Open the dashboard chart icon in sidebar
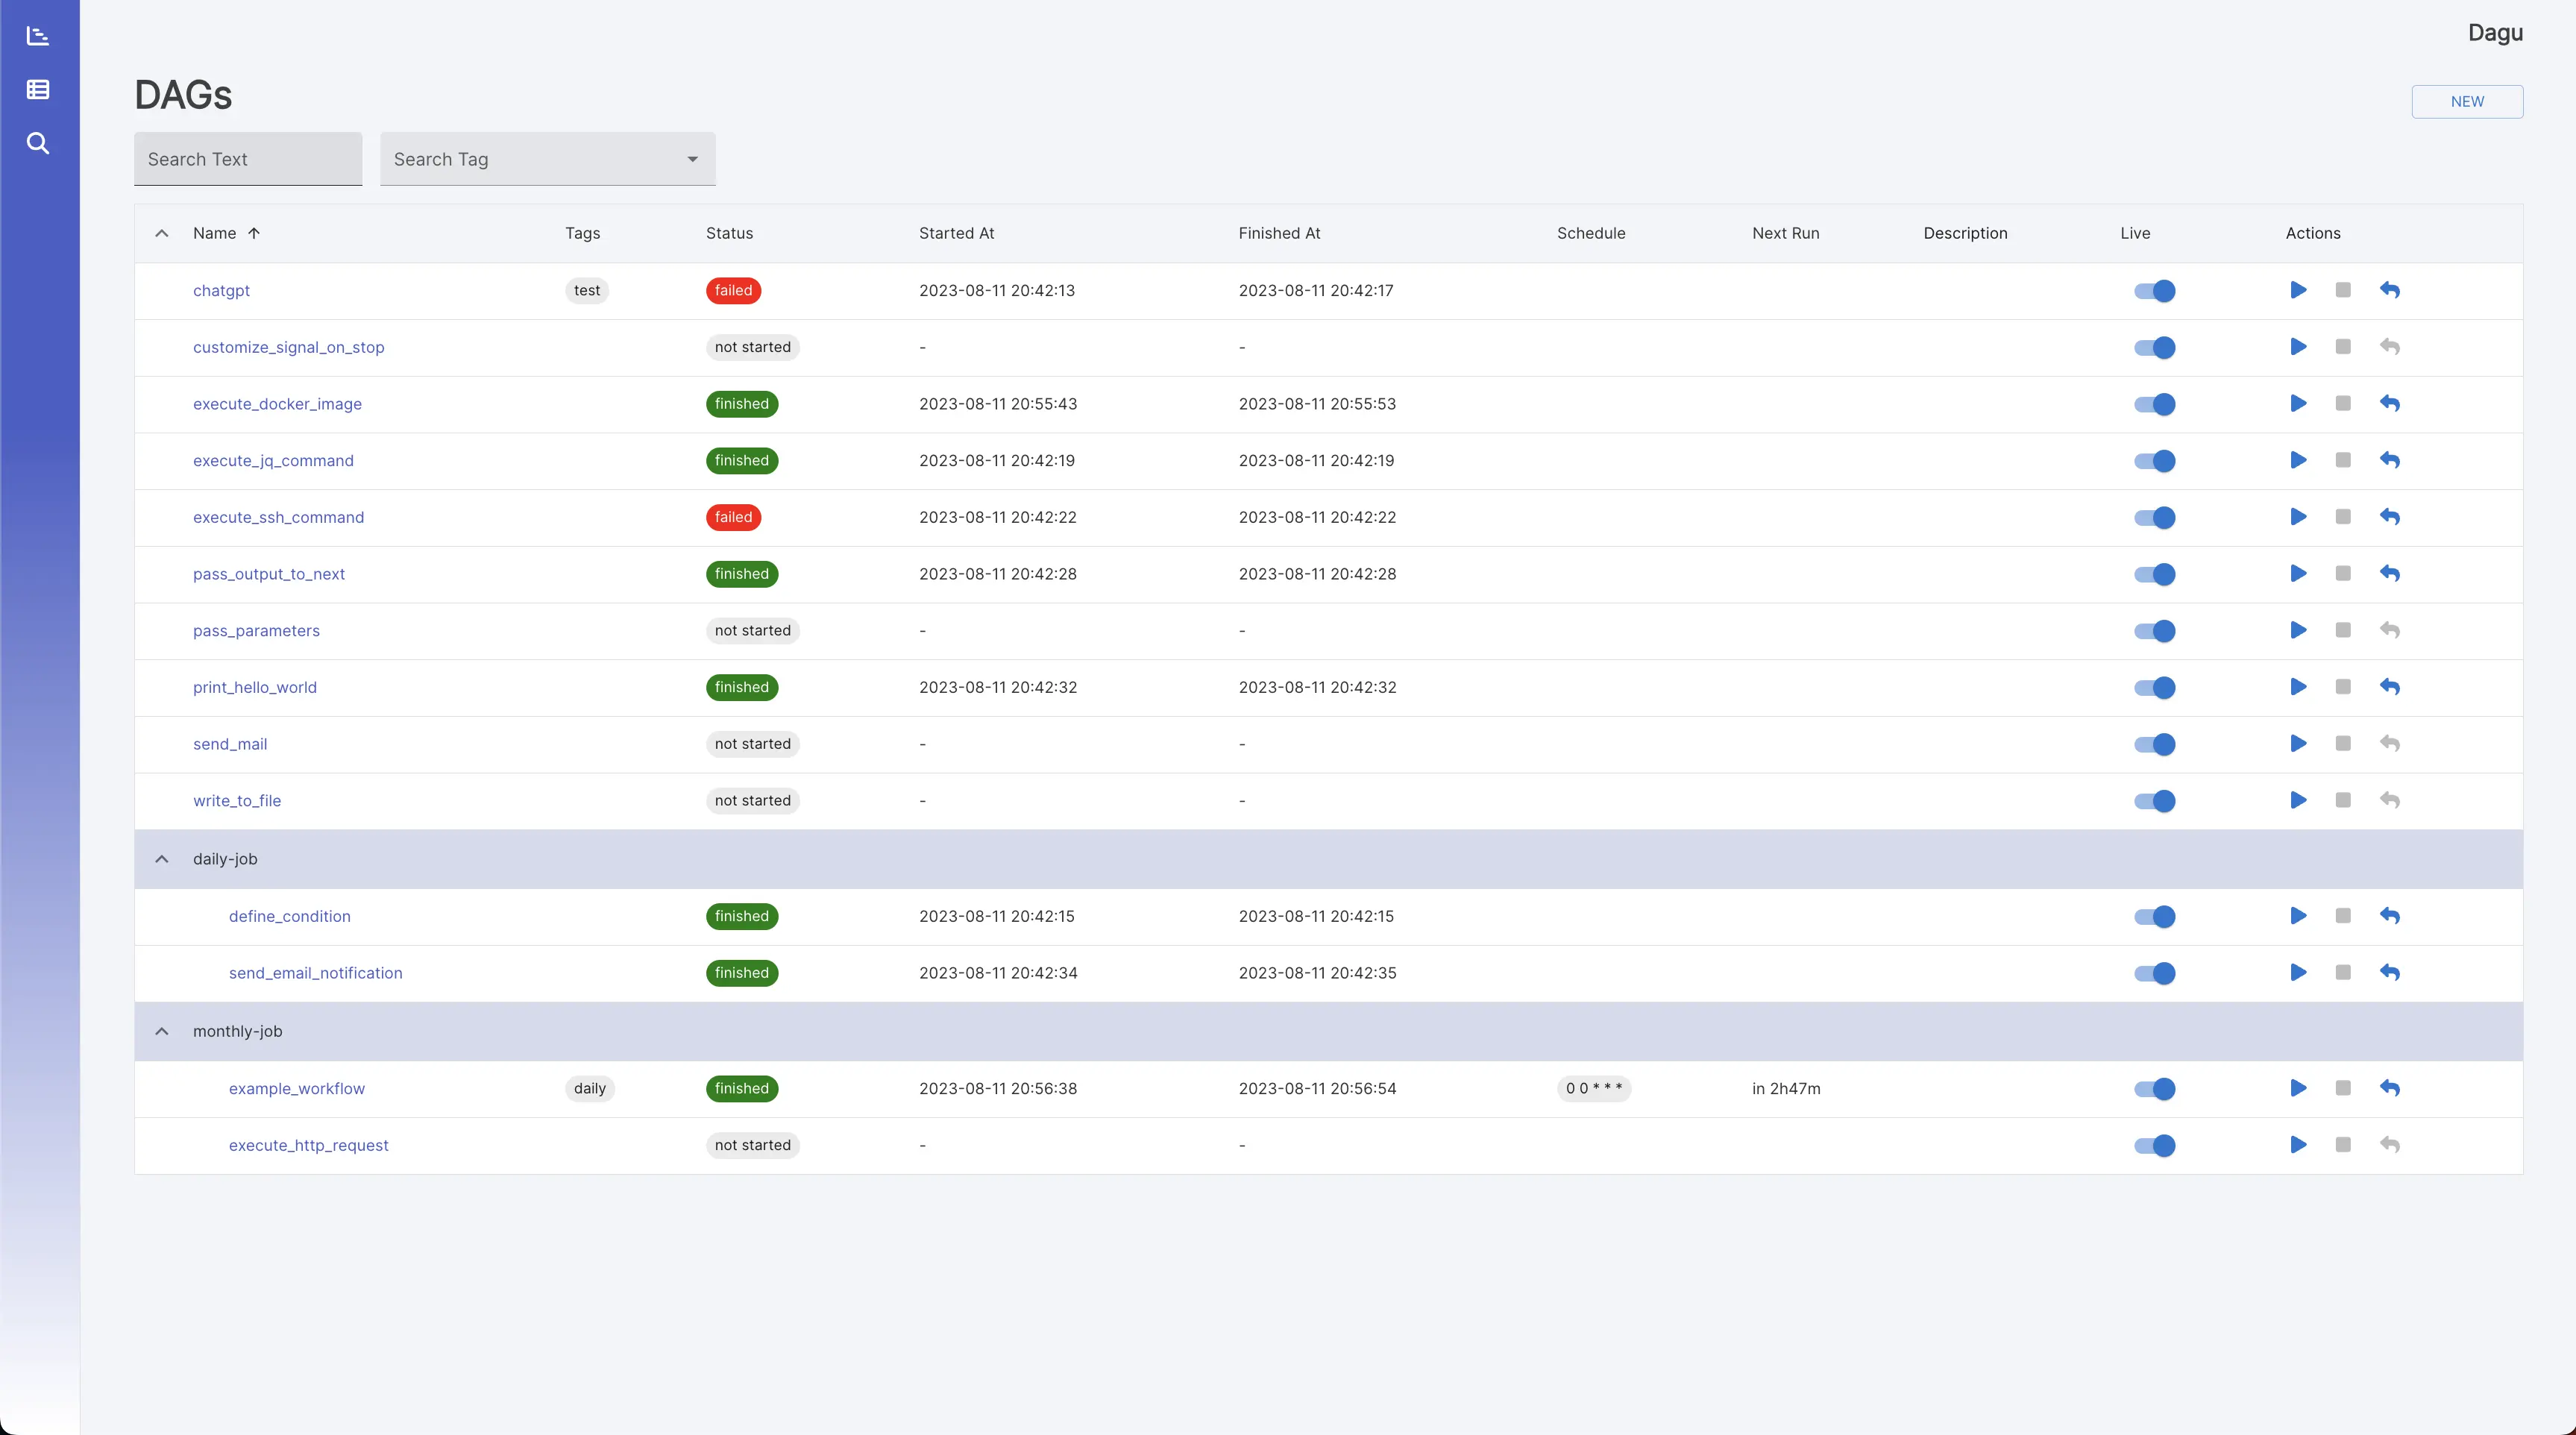The height and width of the screenshot is (1435, 2576). point(38,36)
